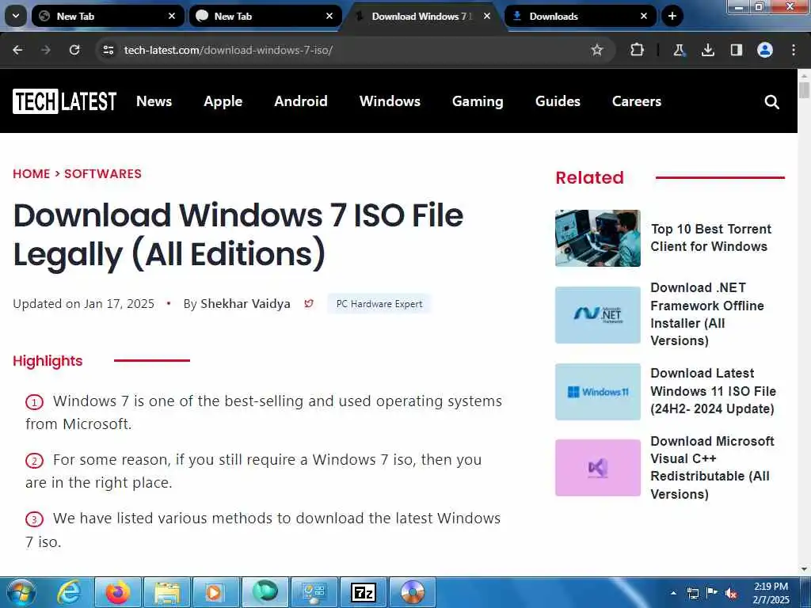Viewport: 811px width, 608px height.
Task: Open the control panel taskbar icon
Action: click(x=314, y=592)
